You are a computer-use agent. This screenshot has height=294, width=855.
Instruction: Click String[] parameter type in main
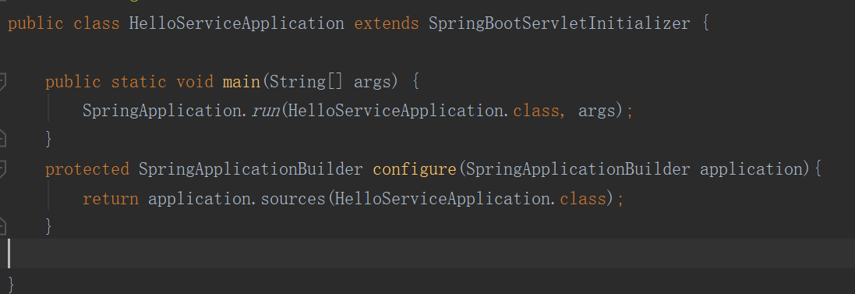click(x=306, y=82)
